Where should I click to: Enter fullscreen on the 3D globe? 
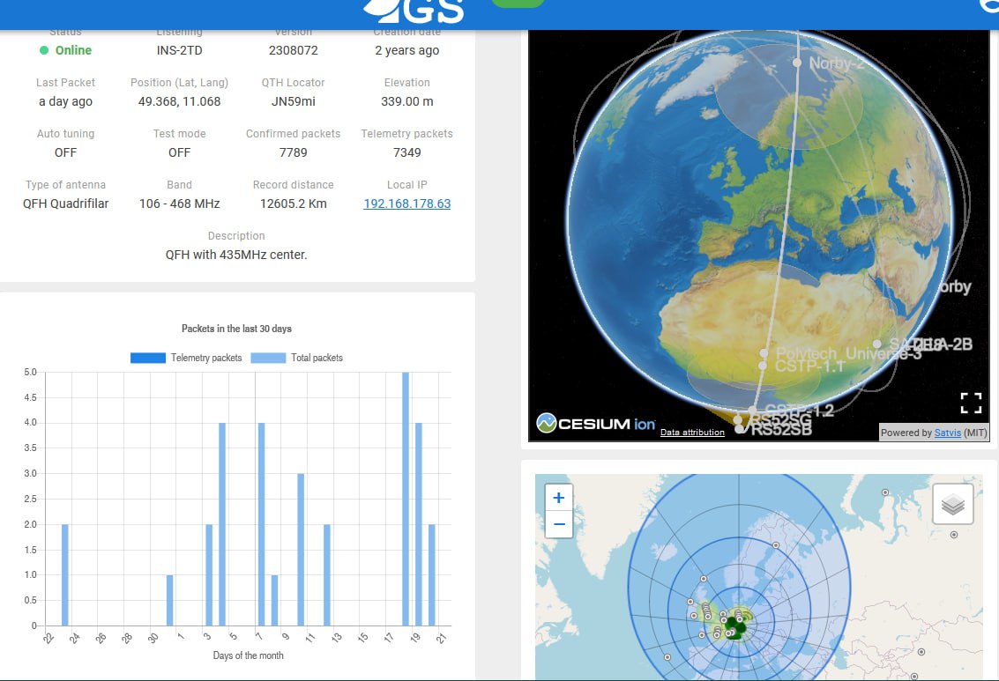coord(970,403)
